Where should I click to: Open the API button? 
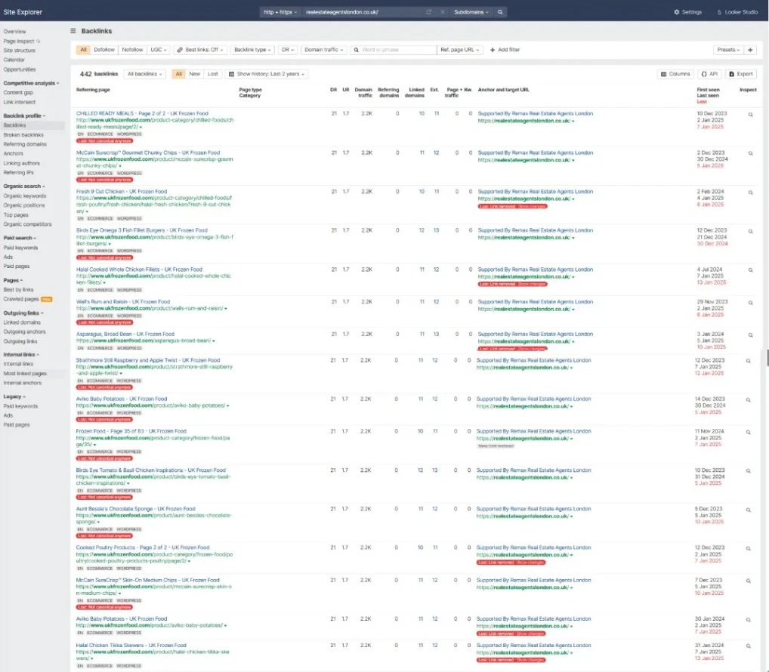click(x=709, y=74)
